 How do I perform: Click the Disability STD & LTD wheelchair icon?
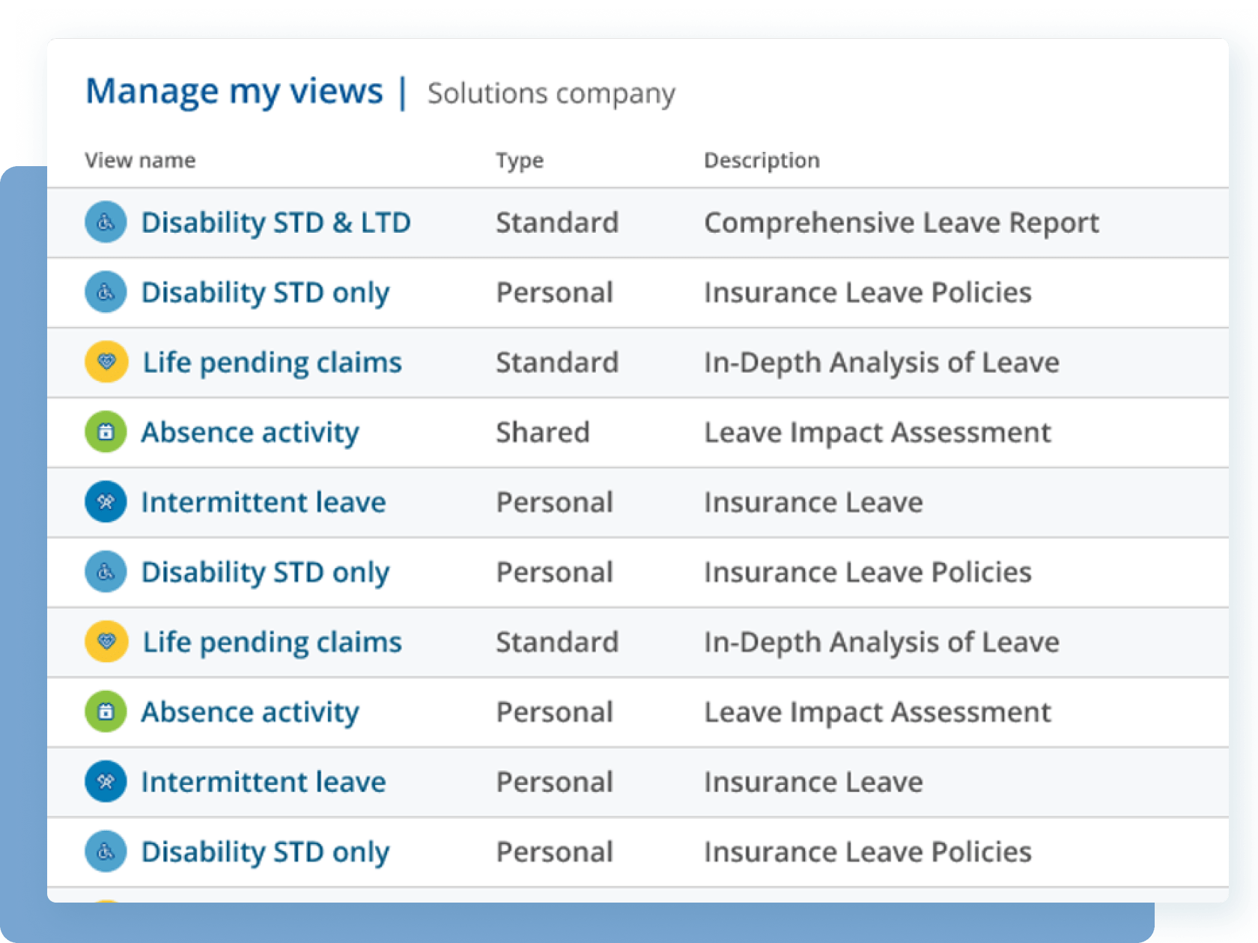point(105,222)
